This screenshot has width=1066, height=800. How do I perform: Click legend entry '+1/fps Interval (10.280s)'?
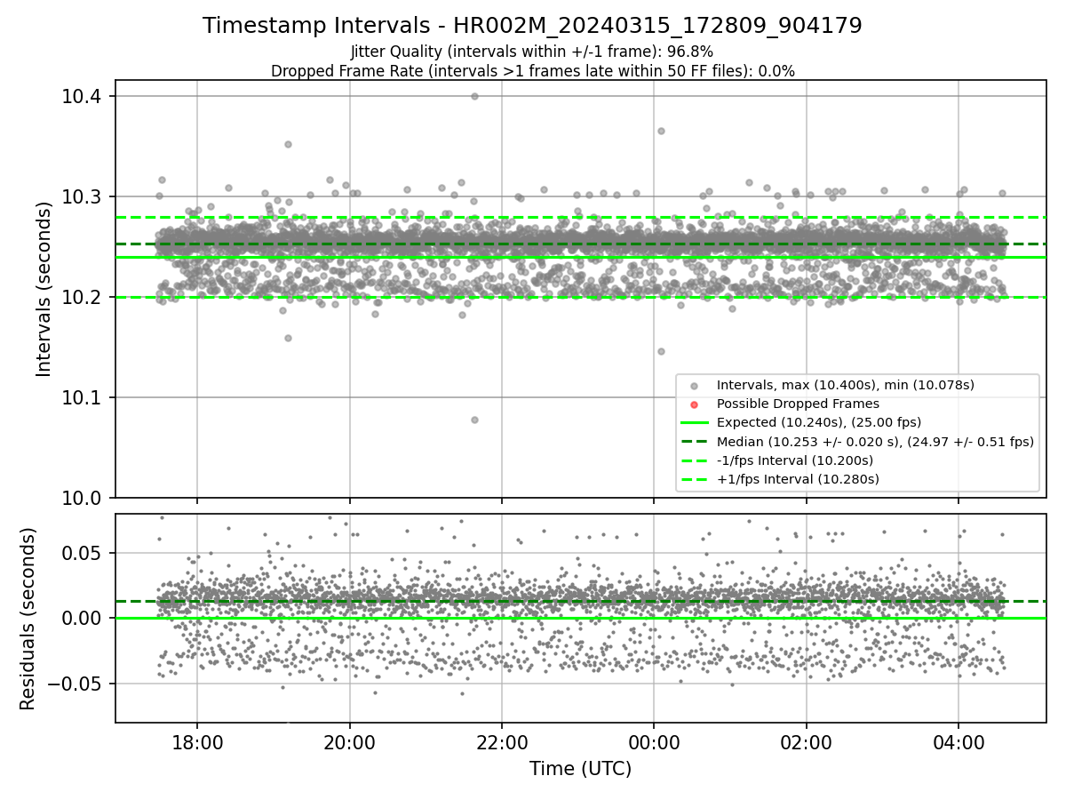pos(798,479)
